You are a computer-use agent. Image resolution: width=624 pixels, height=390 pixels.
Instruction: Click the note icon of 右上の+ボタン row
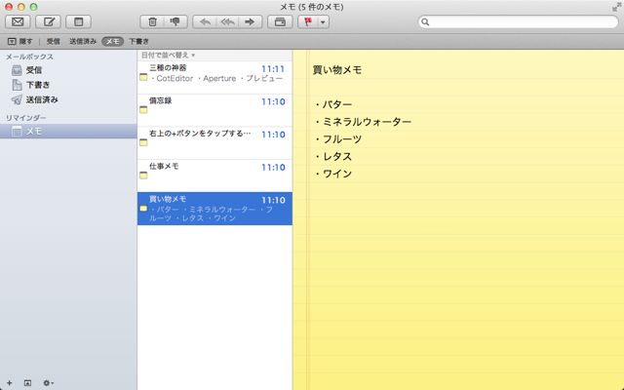click(x=143, y=142)
